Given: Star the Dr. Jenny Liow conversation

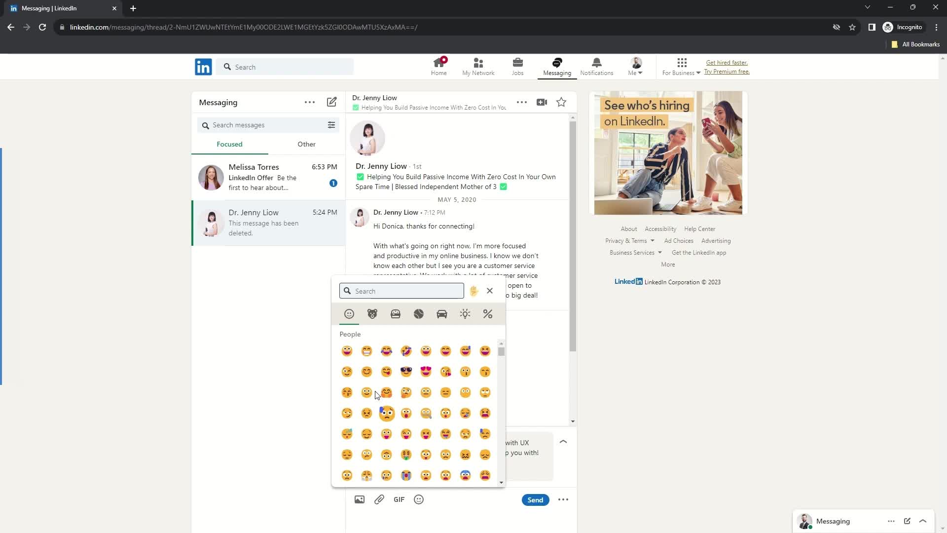Looking at the screenshot, I should pyautogui.click(x=561, y=102).
